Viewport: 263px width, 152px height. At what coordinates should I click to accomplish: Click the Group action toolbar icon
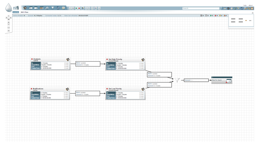coord(92,8)
